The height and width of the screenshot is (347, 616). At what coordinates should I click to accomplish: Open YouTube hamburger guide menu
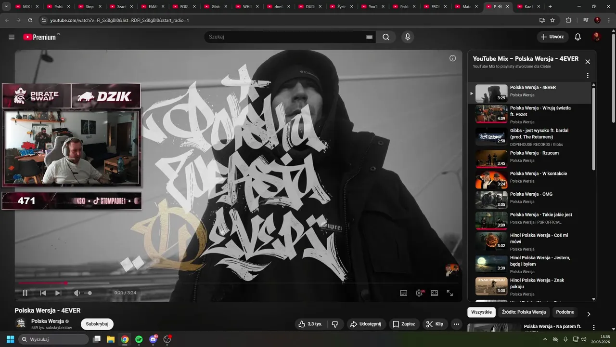tap(12, 37)
